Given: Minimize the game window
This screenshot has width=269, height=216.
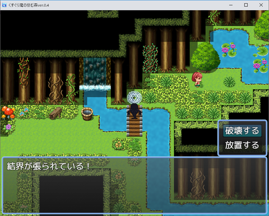Looking at the screenshot, I should pos(231,5).
